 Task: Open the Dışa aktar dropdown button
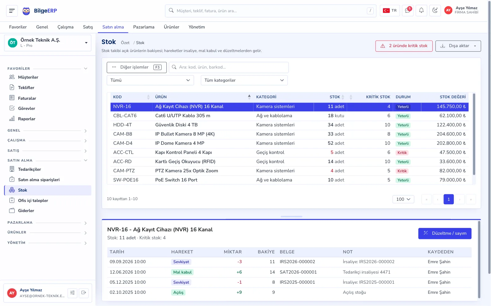coord(458,46)
